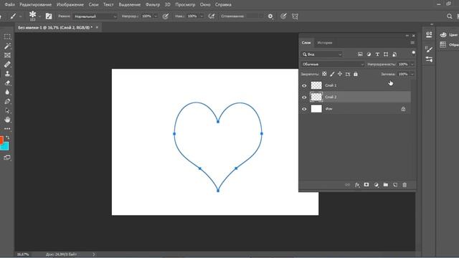This screenshot has height=258, width=459.
Task: Select the Clone Stamp tool
Action: pos(7,73)
